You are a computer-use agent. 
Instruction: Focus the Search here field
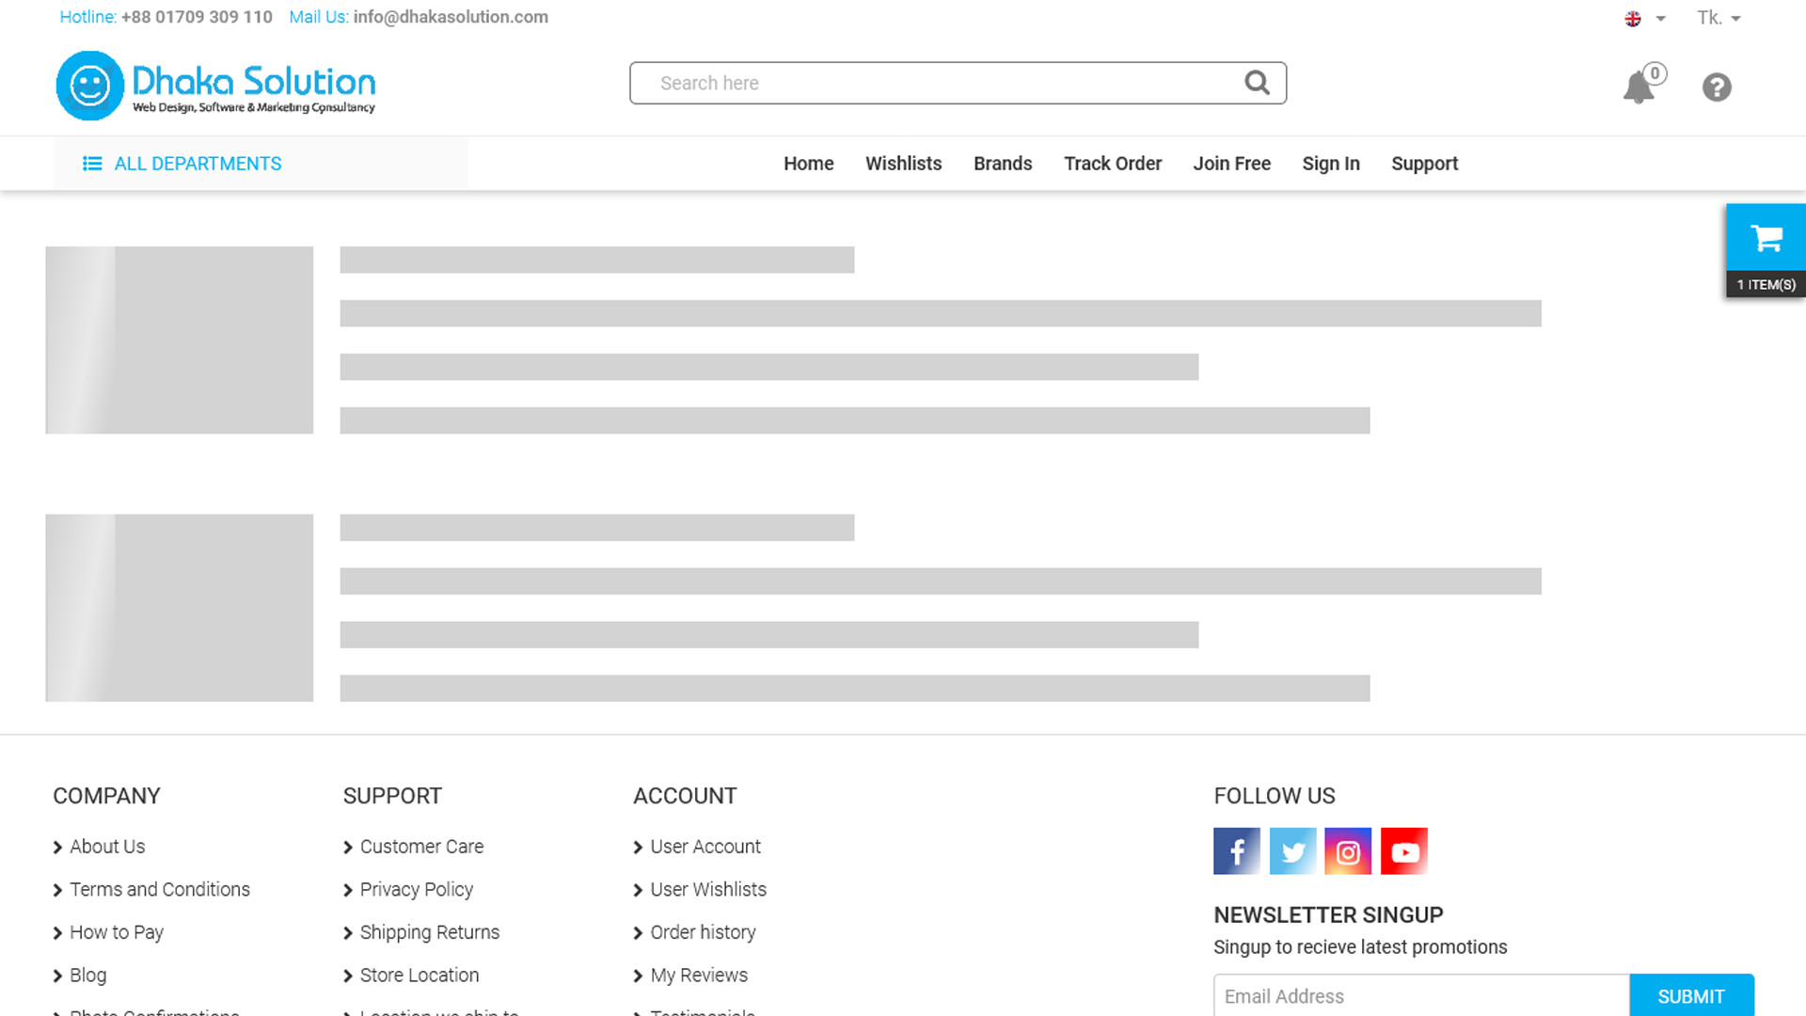point(958,83)
